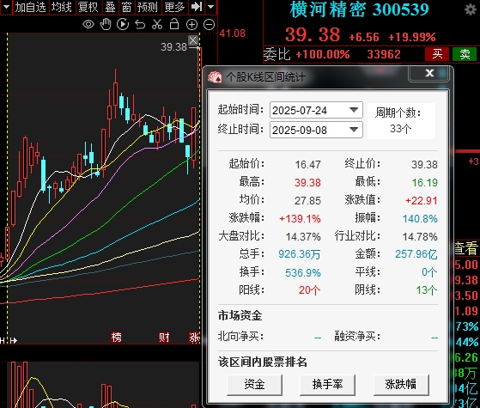Click the 2025-07-24 start date field
Image resolution: width=480 pixels, height=408 pixels.
coord(316,110)
